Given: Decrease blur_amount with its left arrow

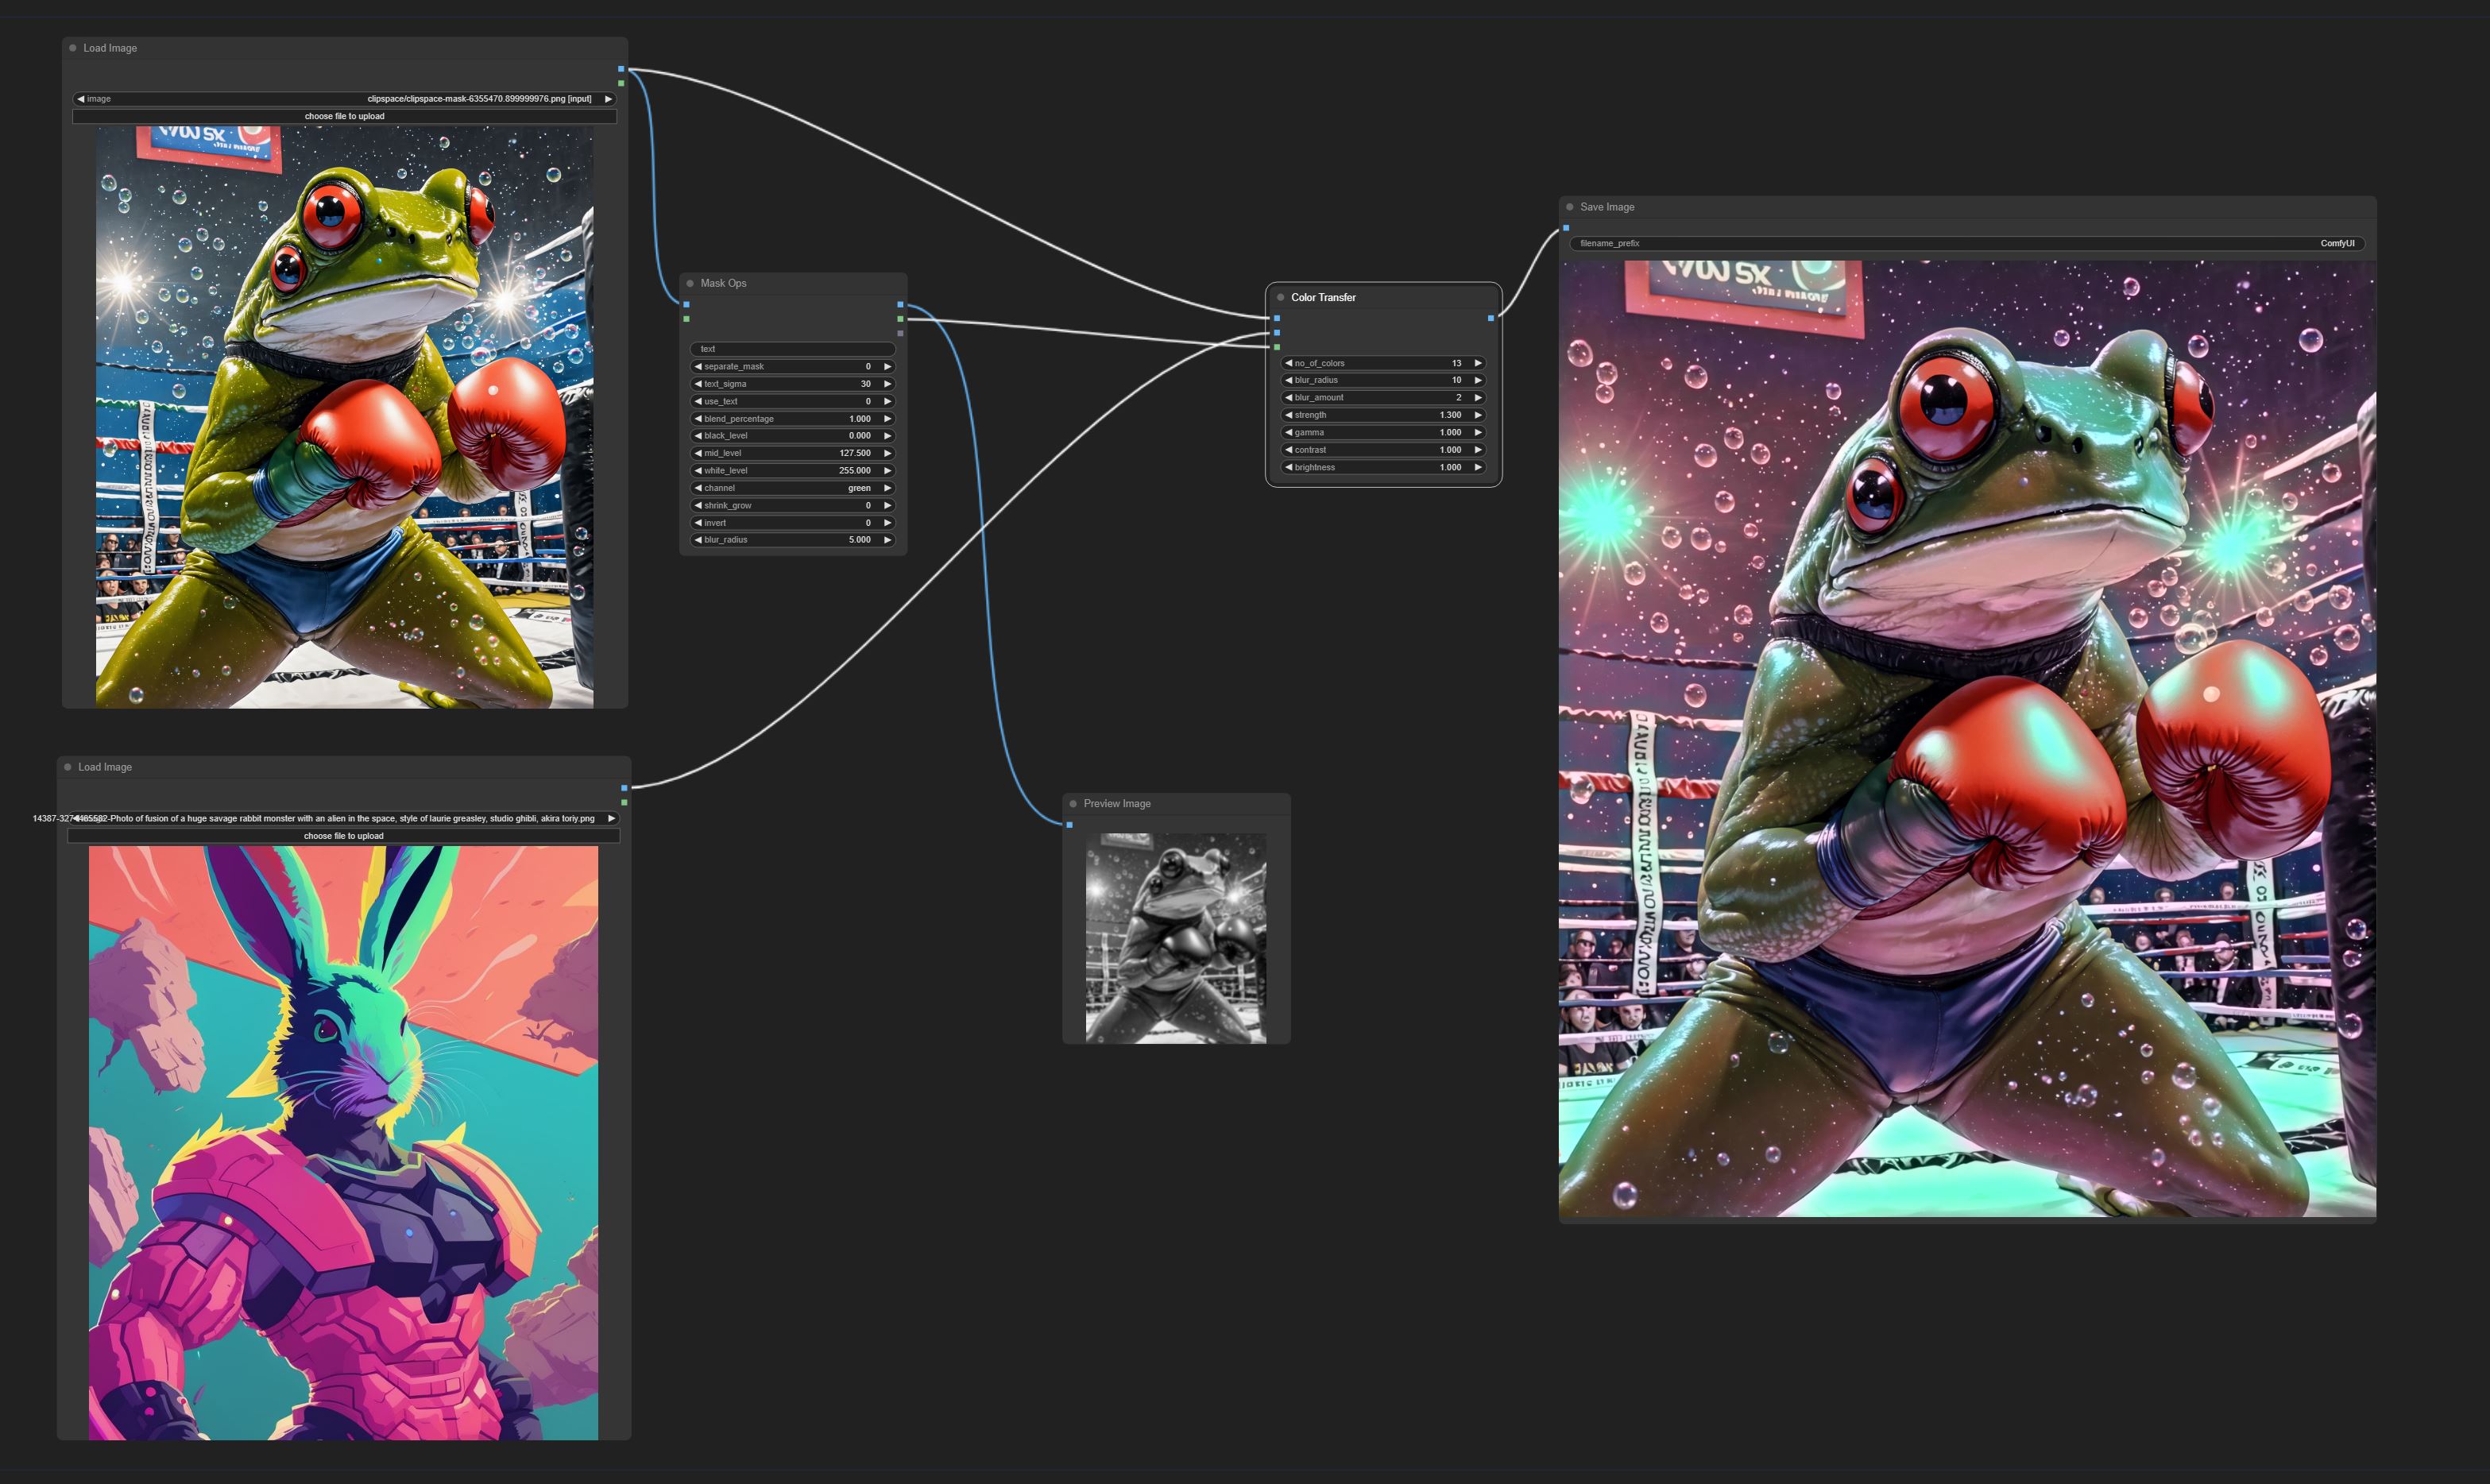Looking at the screenshot, I should (1289, 398).
